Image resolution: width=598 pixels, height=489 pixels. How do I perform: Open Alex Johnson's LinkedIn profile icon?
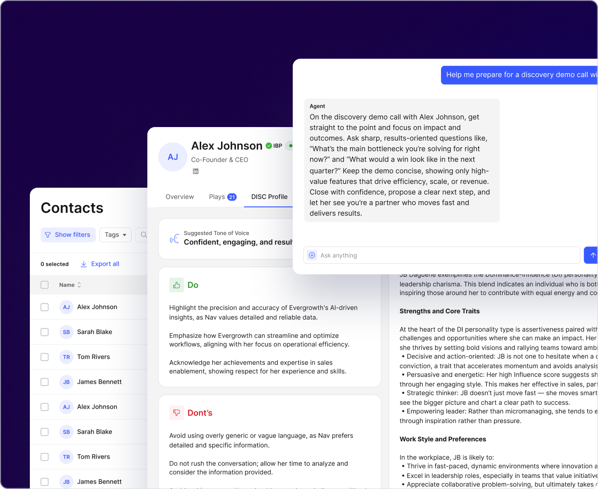pos(195,171)
